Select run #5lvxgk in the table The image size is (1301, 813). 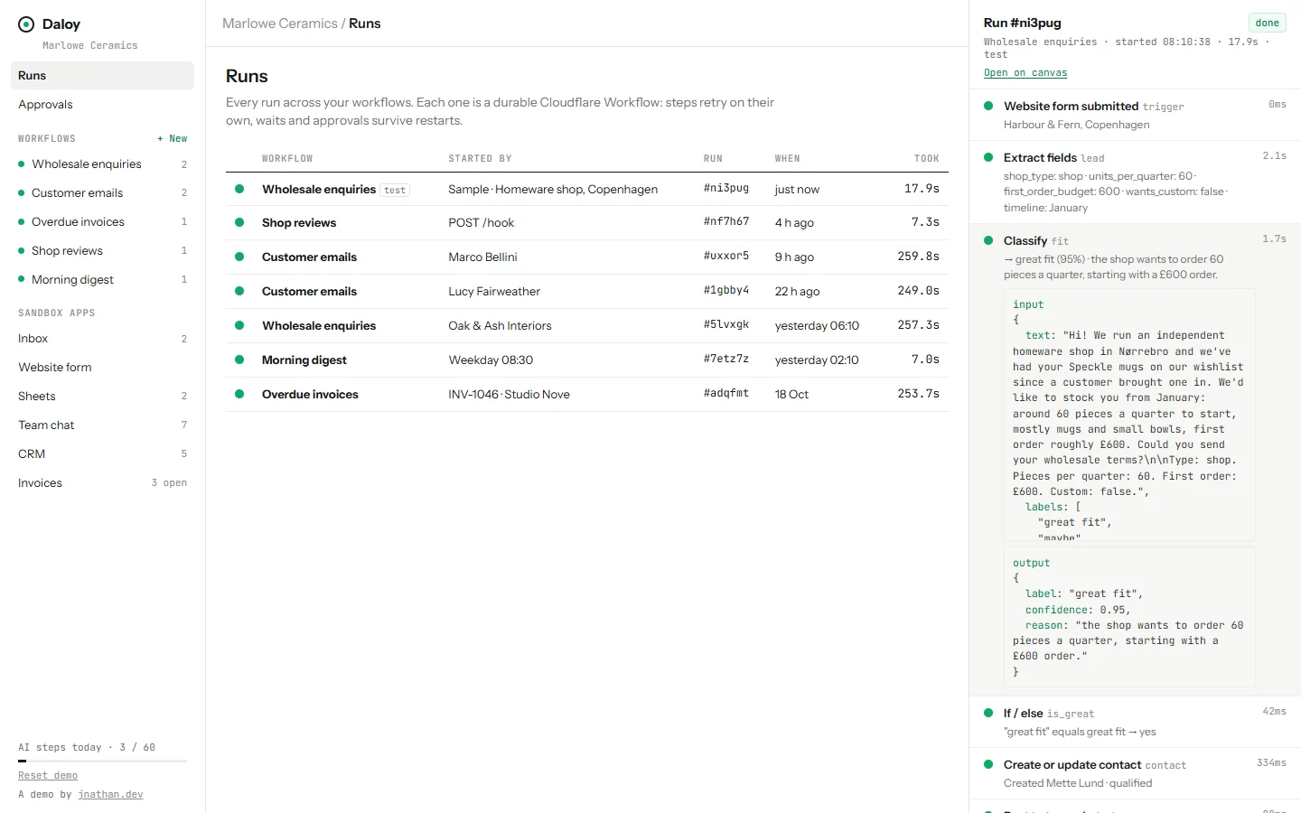pos(587,326)
